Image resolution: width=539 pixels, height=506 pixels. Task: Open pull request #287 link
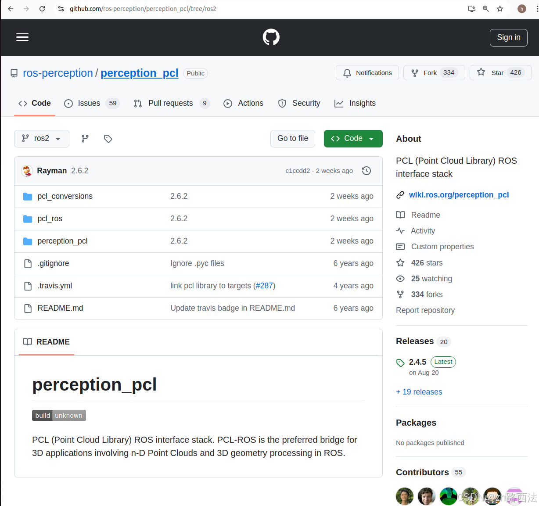264,286
